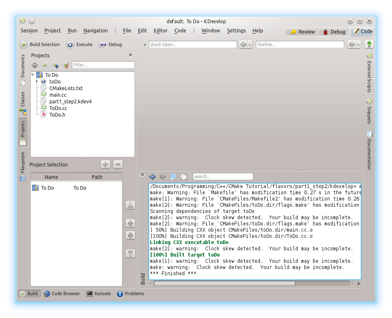Move selection up one arrow button
The height and width of the screenshot is (318, 392).
pyautogui.click(x=130, y=223)
